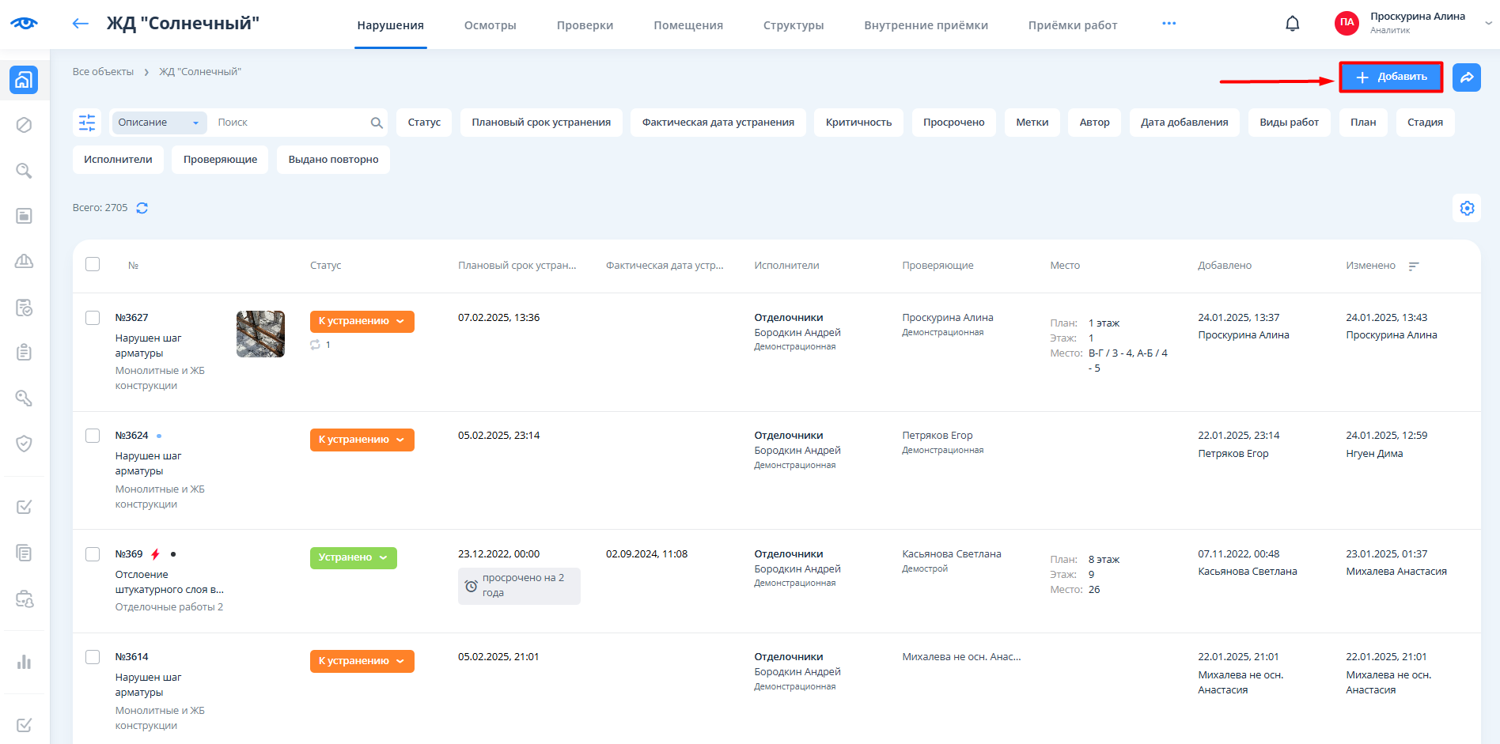
Task: Open status dropdown Устранено for №369
Action: coord(353,557)
